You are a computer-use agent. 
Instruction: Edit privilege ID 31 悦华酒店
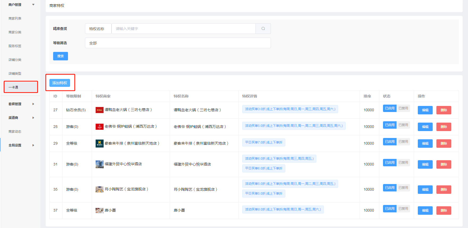[425, 164]
